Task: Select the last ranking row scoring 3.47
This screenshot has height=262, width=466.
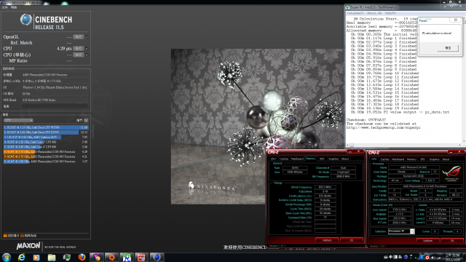Action: [x=46, y=162]
